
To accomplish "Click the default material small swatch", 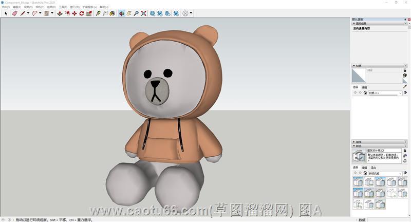I will tap(405, 81).
